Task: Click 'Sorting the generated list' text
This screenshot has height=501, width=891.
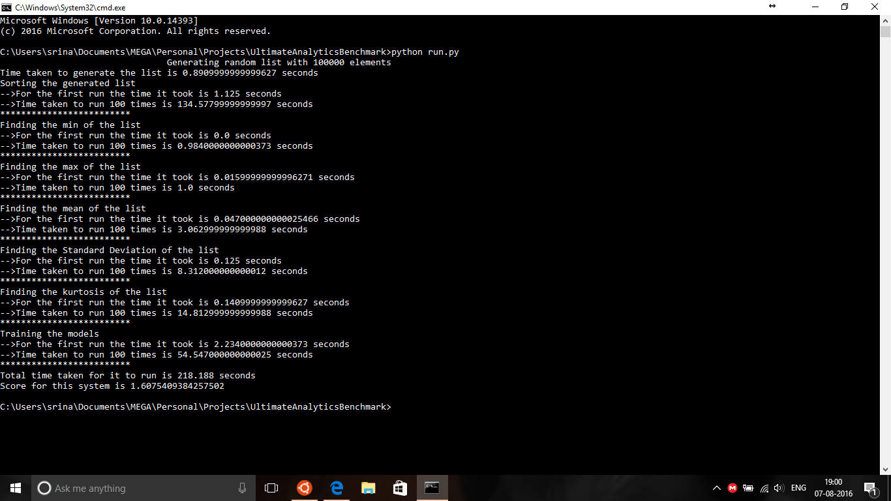Action: [x=68, y=83]
